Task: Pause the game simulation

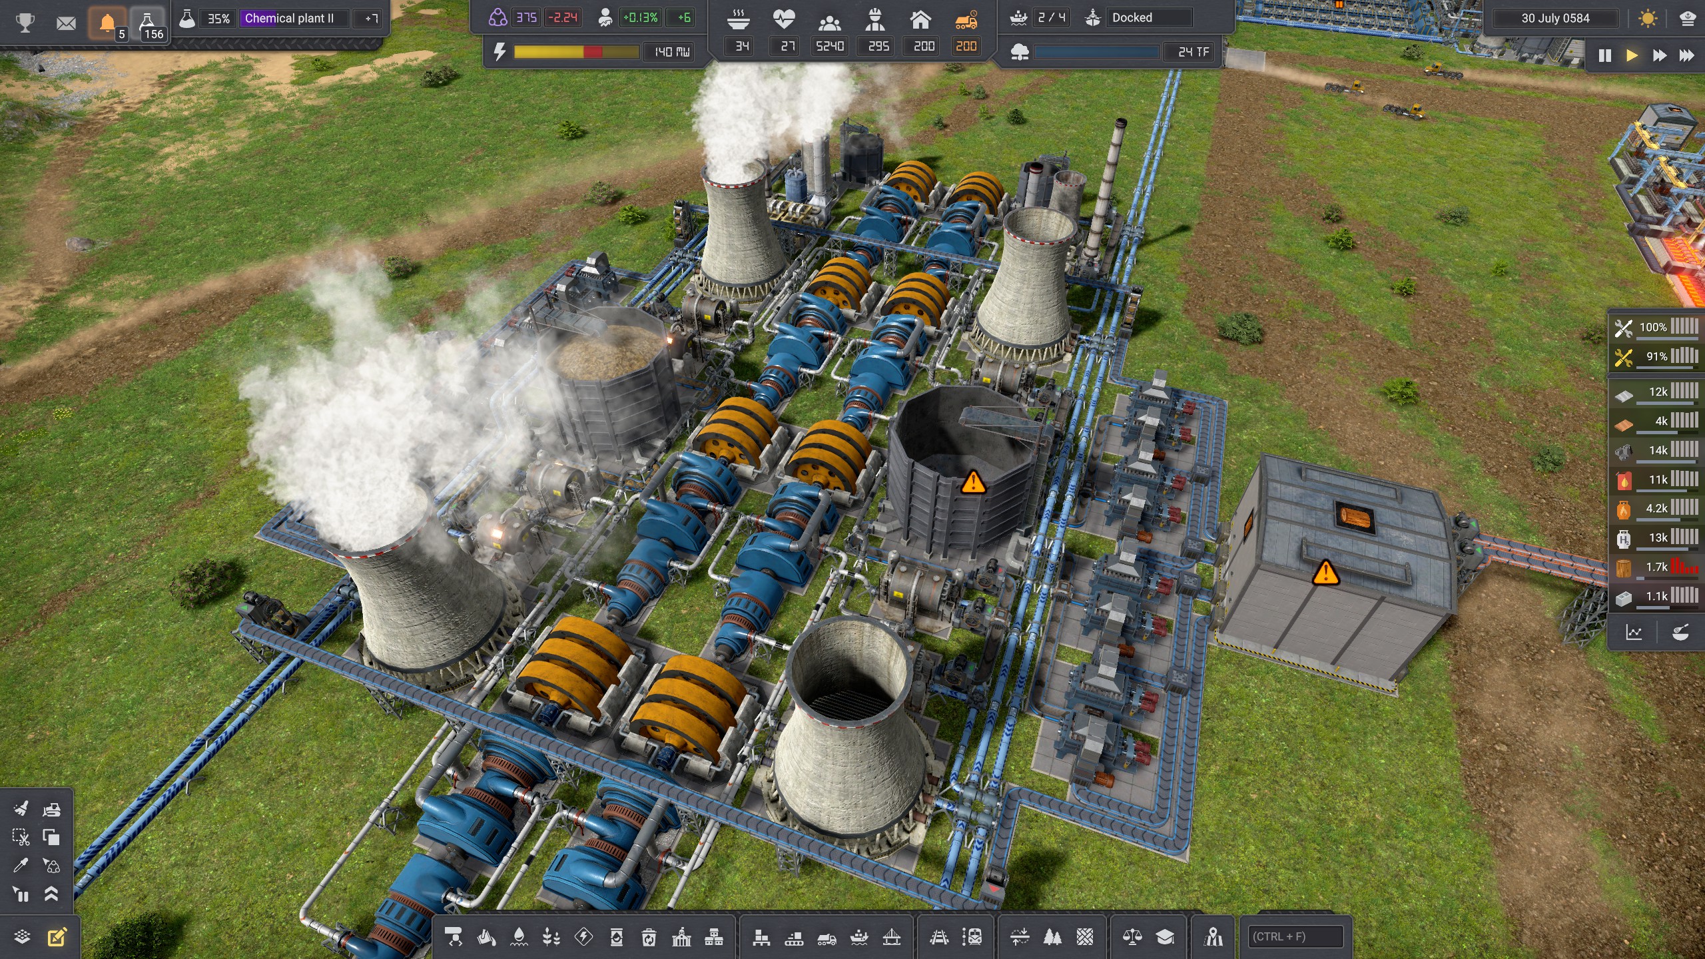Action: (1605, 55)
